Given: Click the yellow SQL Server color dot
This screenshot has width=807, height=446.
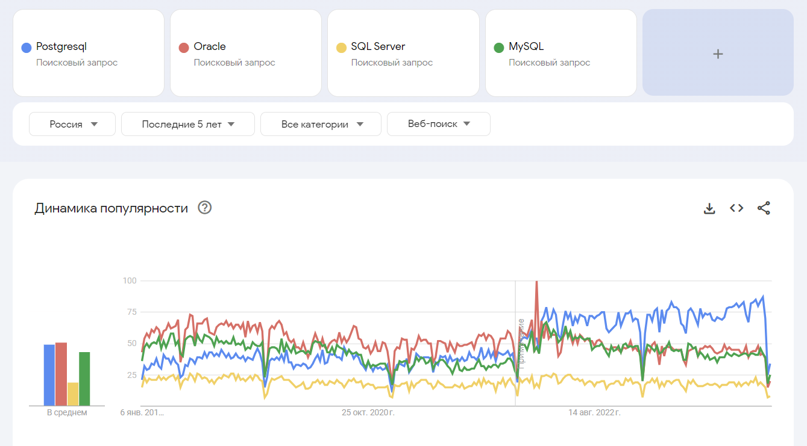Looking at the screenshot, I should [x=341, y=48].
